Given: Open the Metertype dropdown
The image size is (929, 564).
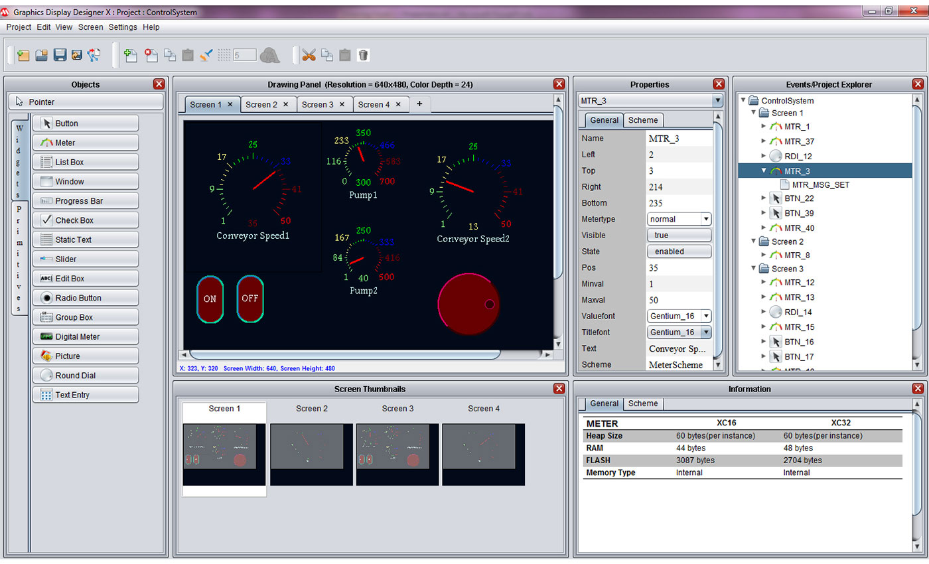Looking at the screenshot, I should click(705, 219).
